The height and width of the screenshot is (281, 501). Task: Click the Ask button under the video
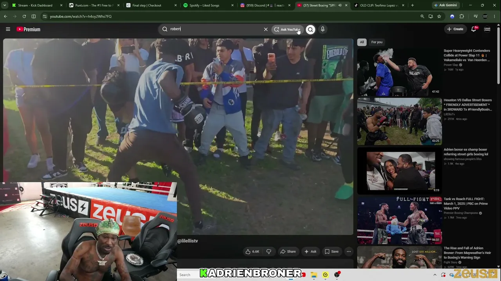click(x=310, y=252)
